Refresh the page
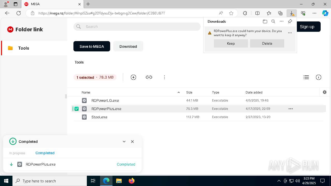 click(19, 13)
